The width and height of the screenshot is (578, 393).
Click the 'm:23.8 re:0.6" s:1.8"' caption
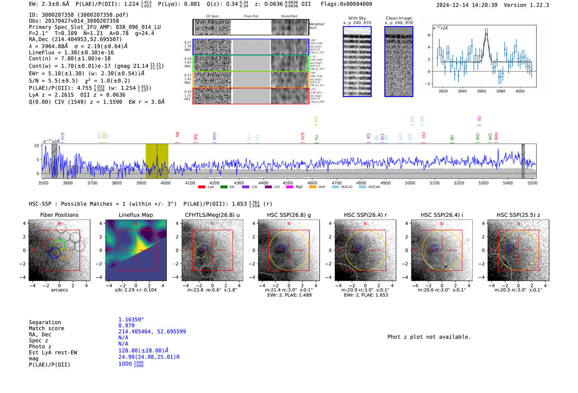point(212,290)
